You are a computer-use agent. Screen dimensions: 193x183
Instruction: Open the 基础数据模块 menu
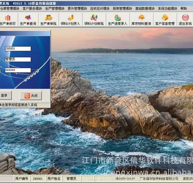tap(145, 8)
